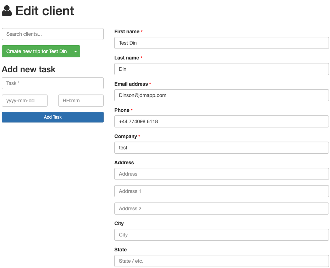
Task: Click the Add new task heading
Action: (29, 69)
